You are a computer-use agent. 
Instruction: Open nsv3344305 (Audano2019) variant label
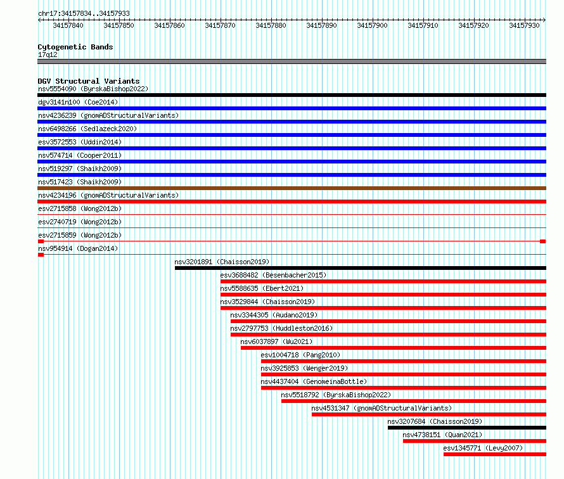pos(274,315)
